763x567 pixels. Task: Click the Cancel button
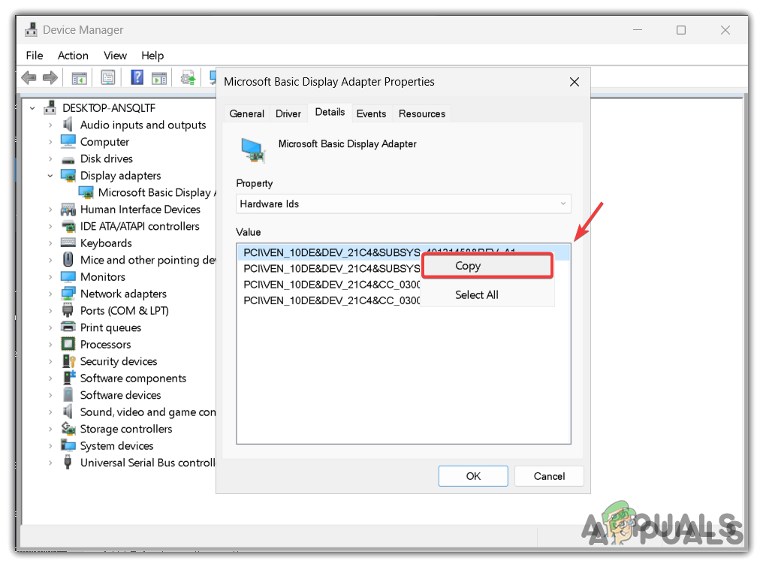click(549, 476)
